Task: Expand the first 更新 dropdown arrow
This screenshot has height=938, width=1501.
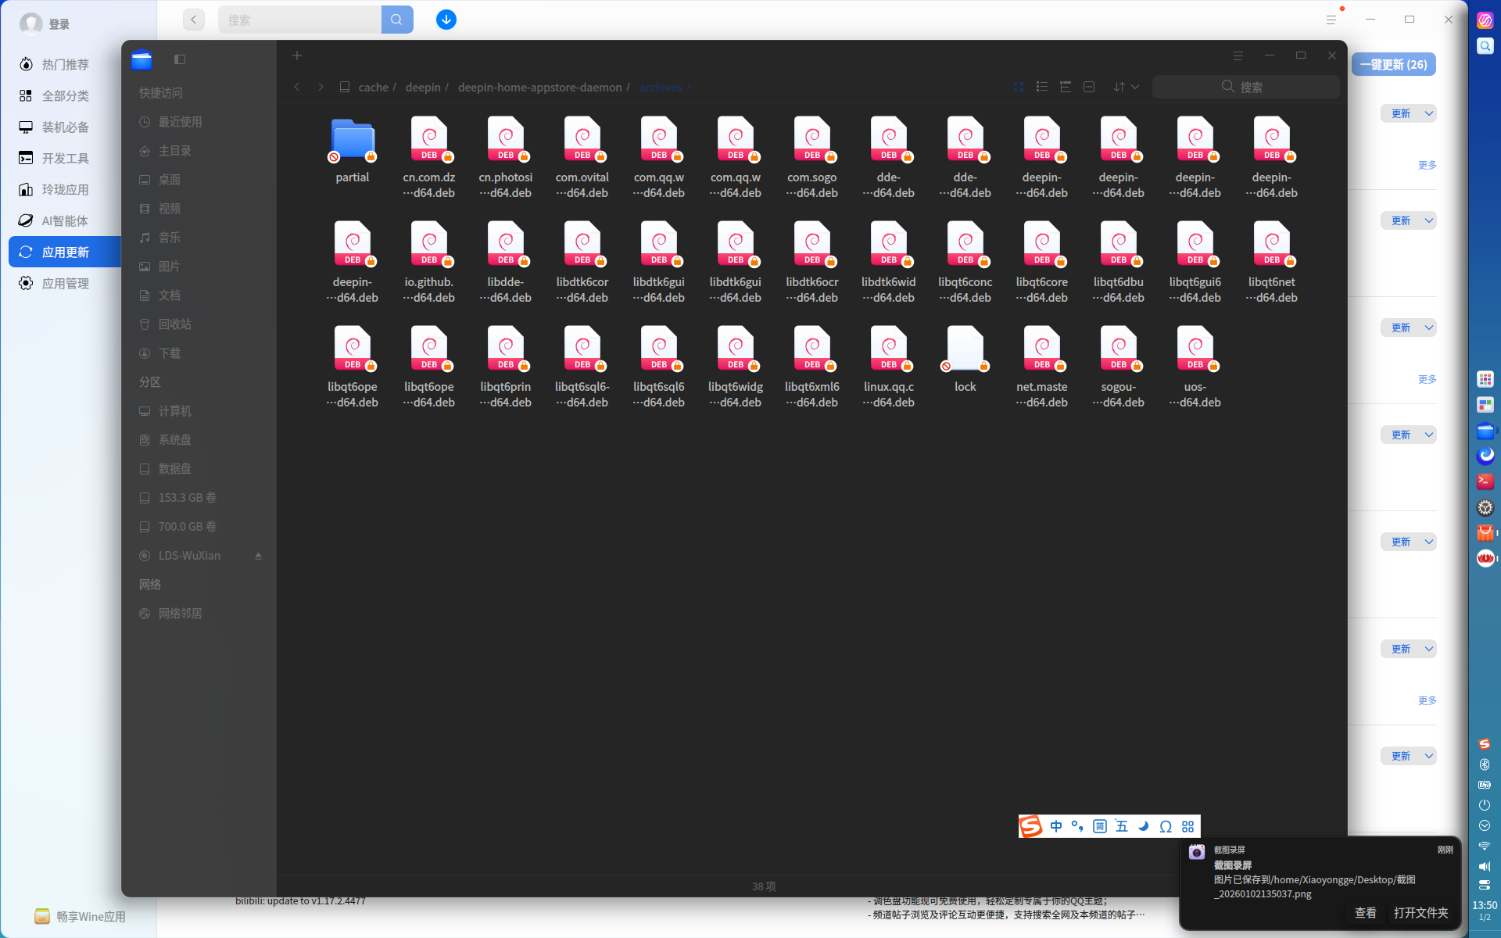Action: point(1428,113)
